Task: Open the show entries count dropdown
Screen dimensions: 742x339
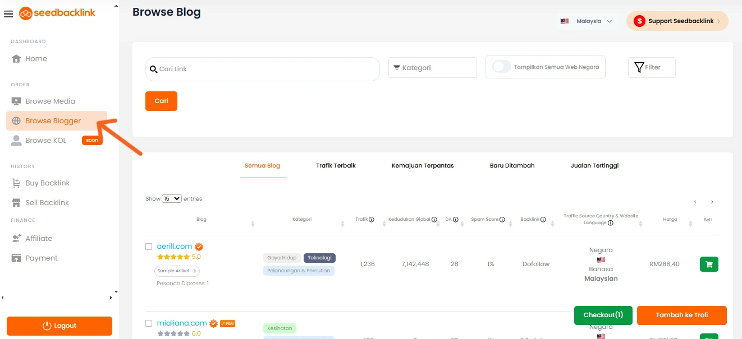Action: [172, 199]
